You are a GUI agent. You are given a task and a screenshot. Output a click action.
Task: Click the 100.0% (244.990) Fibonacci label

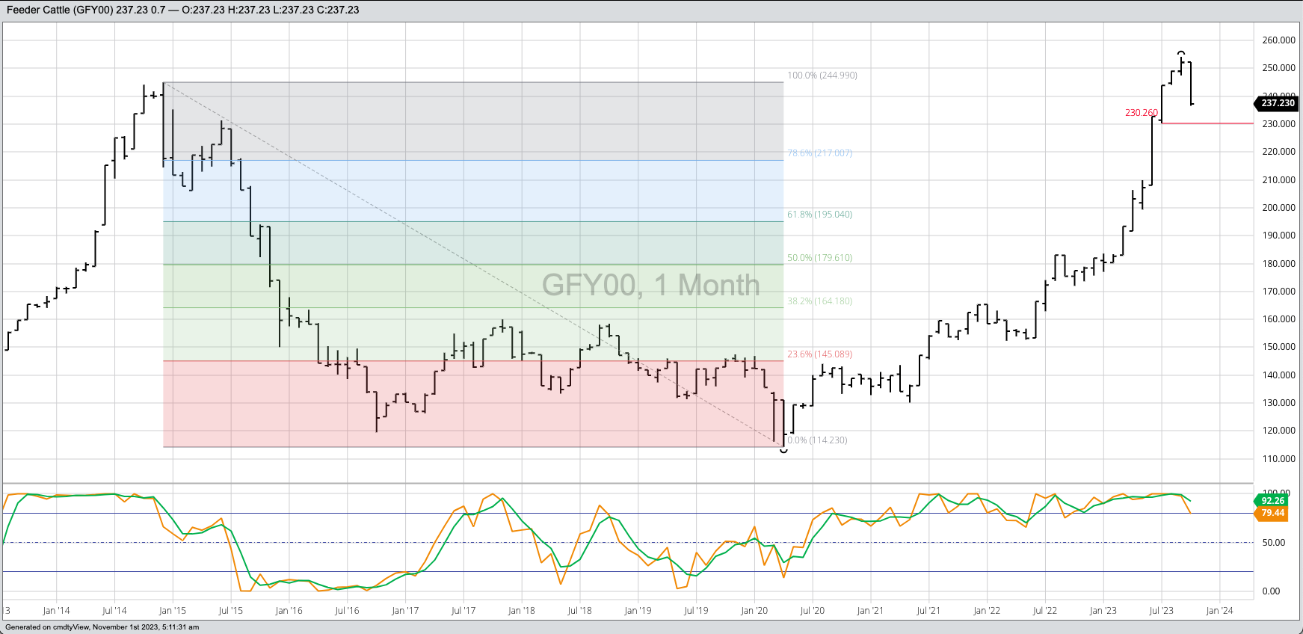click(822, 76)
